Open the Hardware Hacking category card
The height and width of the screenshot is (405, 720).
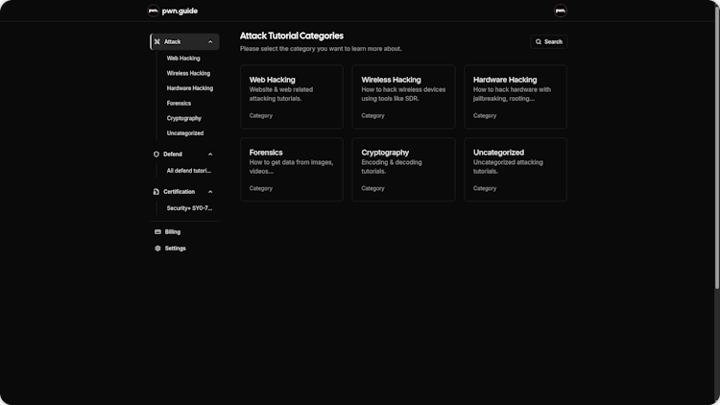pyautogui.click(x=516, y=97)
